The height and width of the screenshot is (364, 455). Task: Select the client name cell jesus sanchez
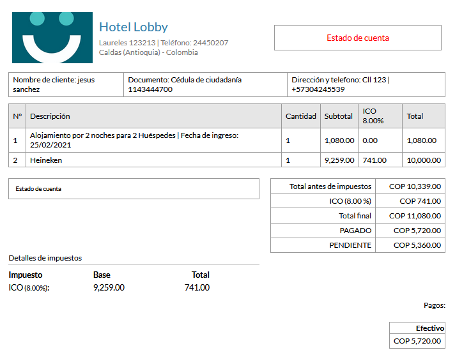(x=66, y=85)
